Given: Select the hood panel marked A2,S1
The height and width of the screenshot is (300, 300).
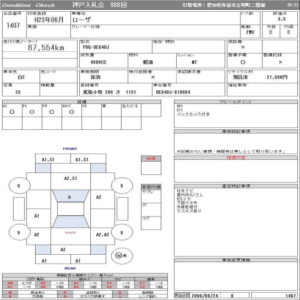Looking at the screenshot, I should (x=70, y=178).
